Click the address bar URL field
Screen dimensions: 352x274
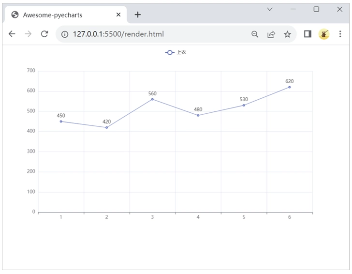pyautogui.click(x=155, y=34)
